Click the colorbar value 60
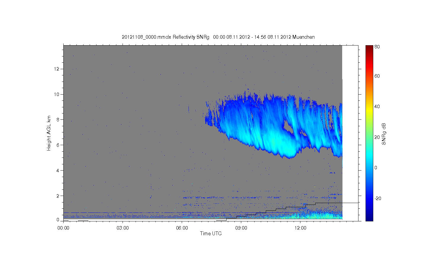This screenshot has height=266, width=444. pos(377,76)
